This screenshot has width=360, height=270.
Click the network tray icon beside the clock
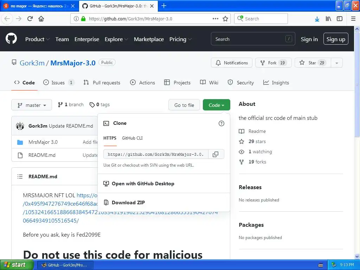pos(334,265)
